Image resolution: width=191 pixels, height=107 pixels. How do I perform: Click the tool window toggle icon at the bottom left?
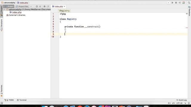(x=2, y=103)
